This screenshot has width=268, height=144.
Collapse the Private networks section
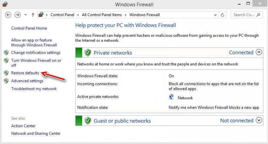tap(259, 52)
